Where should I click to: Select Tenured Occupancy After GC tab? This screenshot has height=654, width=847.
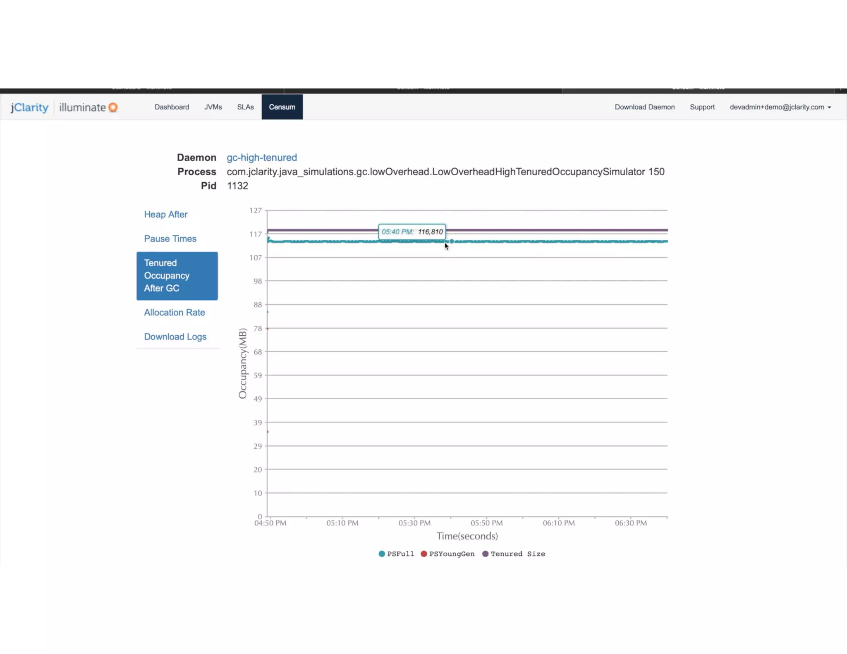[x=177, y=276]
